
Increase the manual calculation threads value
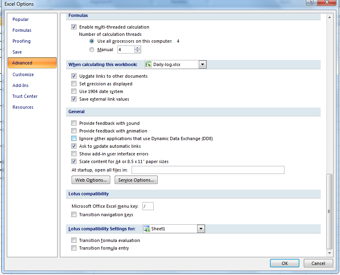137,48
